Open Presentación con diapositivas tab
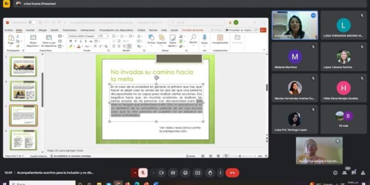Image resolution: width=370 pixels, height=185 pixels. coord(116,30)
